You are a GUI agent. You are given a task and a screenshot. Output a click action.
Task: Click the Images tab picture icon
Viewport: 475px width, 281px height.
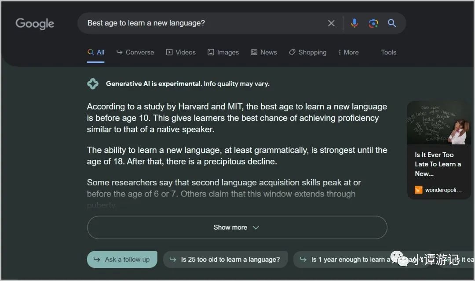(211, 52)
